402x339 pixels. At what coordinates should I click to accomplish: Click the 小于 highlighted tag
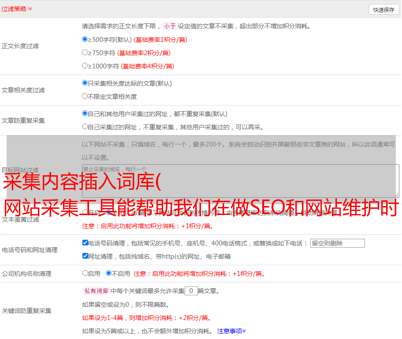coord(170,26)
